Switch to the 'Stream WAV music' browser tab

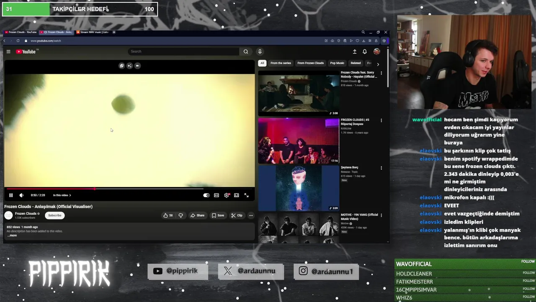pyautogui.click(x=92, y=32)
